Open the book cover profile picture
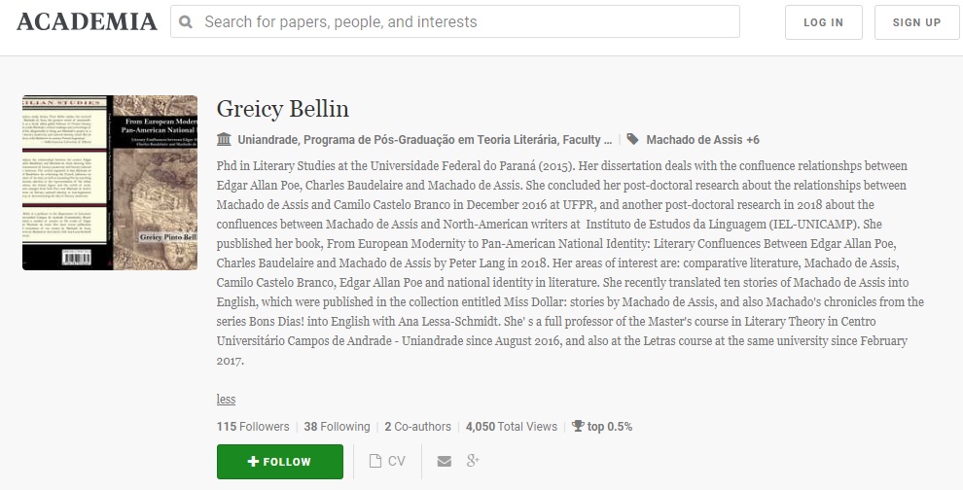Viewport: 963px width, 490px height. pos(110,183)
